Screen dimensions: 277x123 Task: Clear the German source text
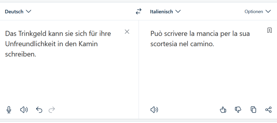click(x=127, y=32)
